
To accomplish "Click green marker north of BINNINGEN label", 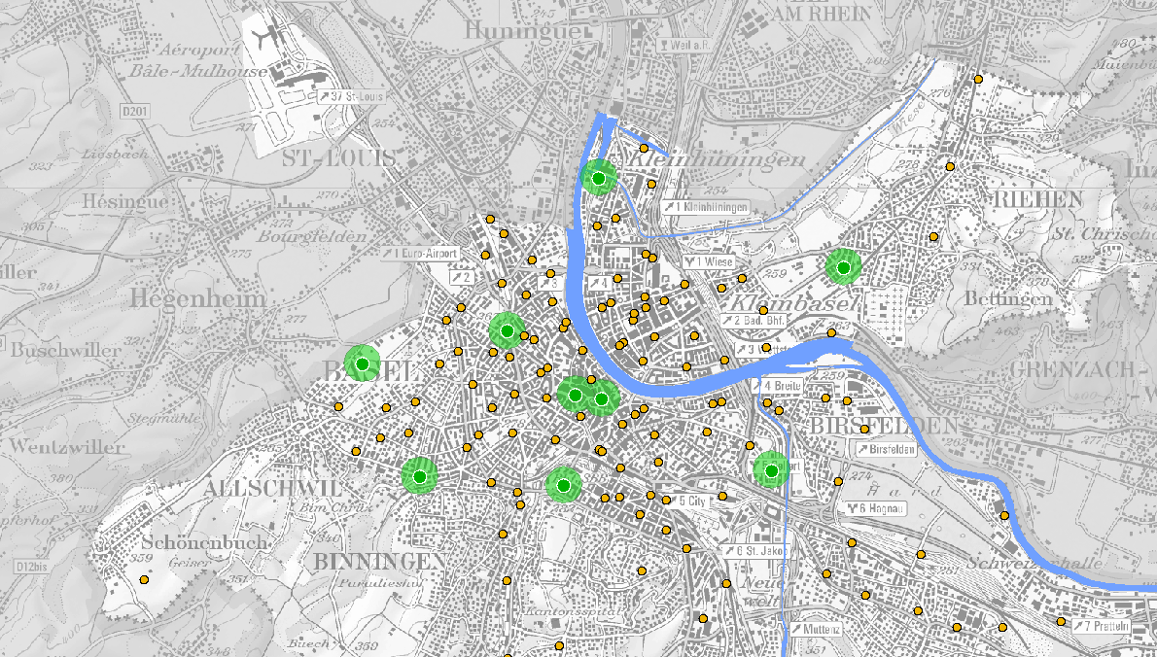I will click(x=563, y=485).
